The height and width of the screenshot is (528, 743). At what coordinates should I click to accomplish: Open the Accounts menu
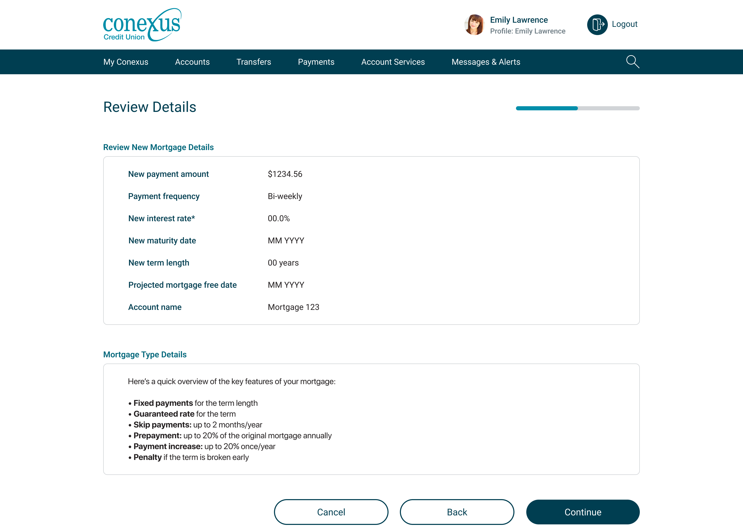192,62
